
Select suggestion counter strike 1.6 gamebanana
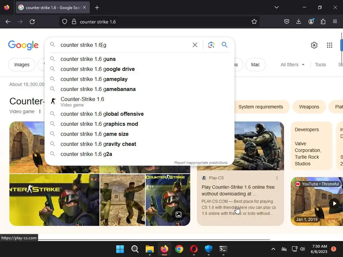139,89
